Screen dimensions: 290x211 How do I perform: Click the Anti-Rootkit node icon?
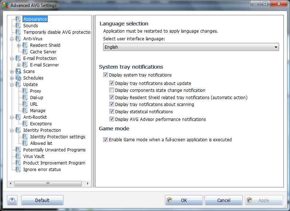[x=18, y=117]
